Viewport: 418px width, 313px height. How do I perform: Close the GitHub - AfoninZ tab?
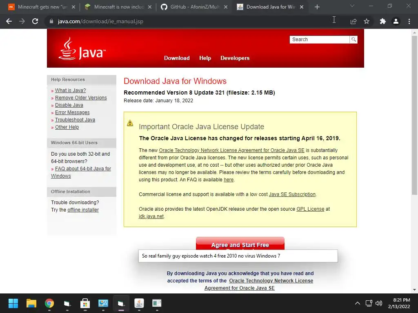click(225, 7)
